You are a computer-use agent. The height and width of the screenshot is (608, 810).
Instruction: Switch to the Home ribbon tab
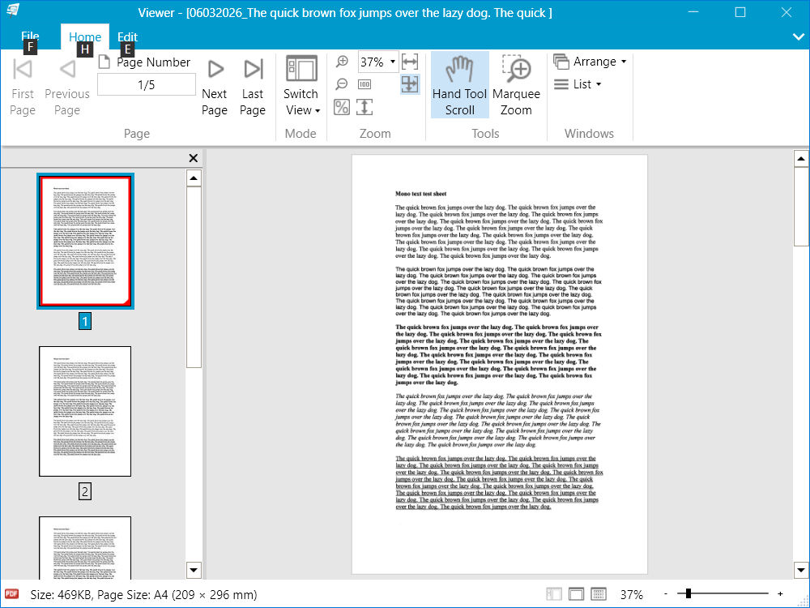[x=85, y=36]
